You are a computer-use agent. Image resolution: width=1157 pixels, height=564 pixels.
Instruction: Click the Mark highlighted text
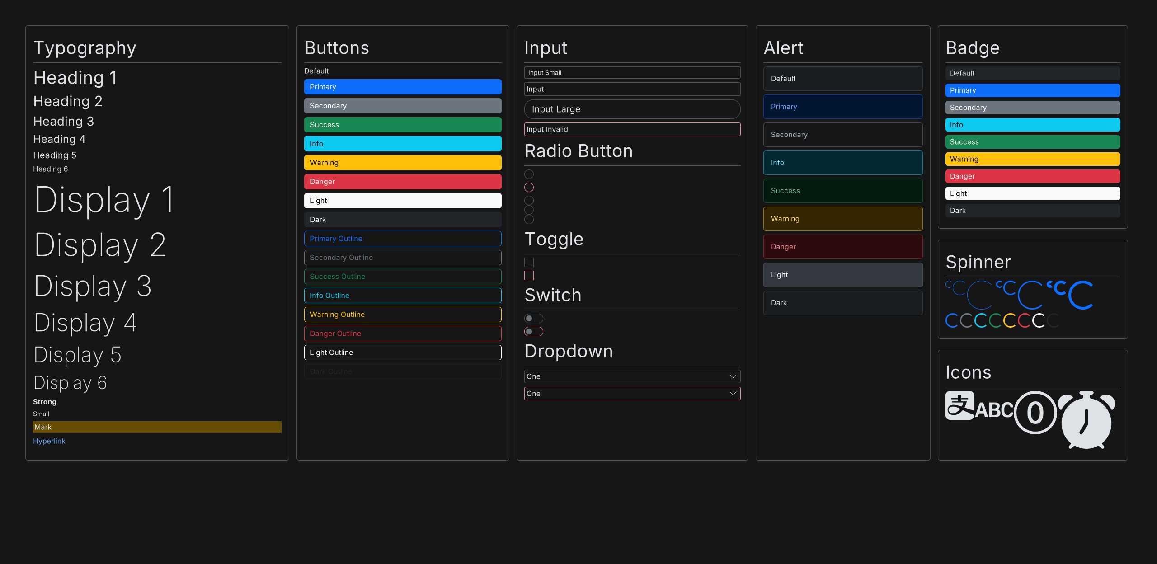coord(157,427)
